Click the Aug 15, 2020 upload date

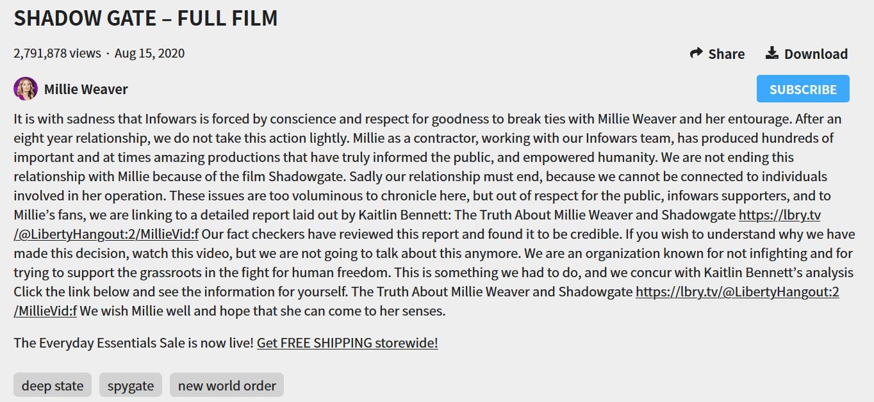coord(149,53)
